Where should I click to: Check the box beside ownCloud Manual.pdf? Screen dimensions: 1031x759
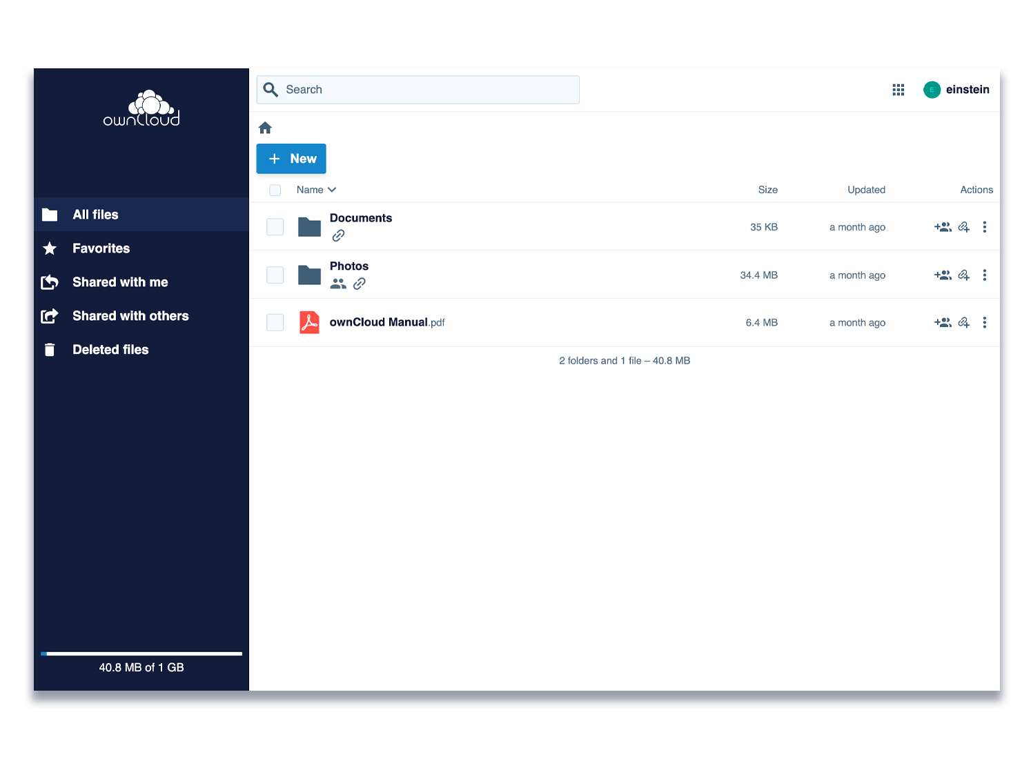(275, 322)
